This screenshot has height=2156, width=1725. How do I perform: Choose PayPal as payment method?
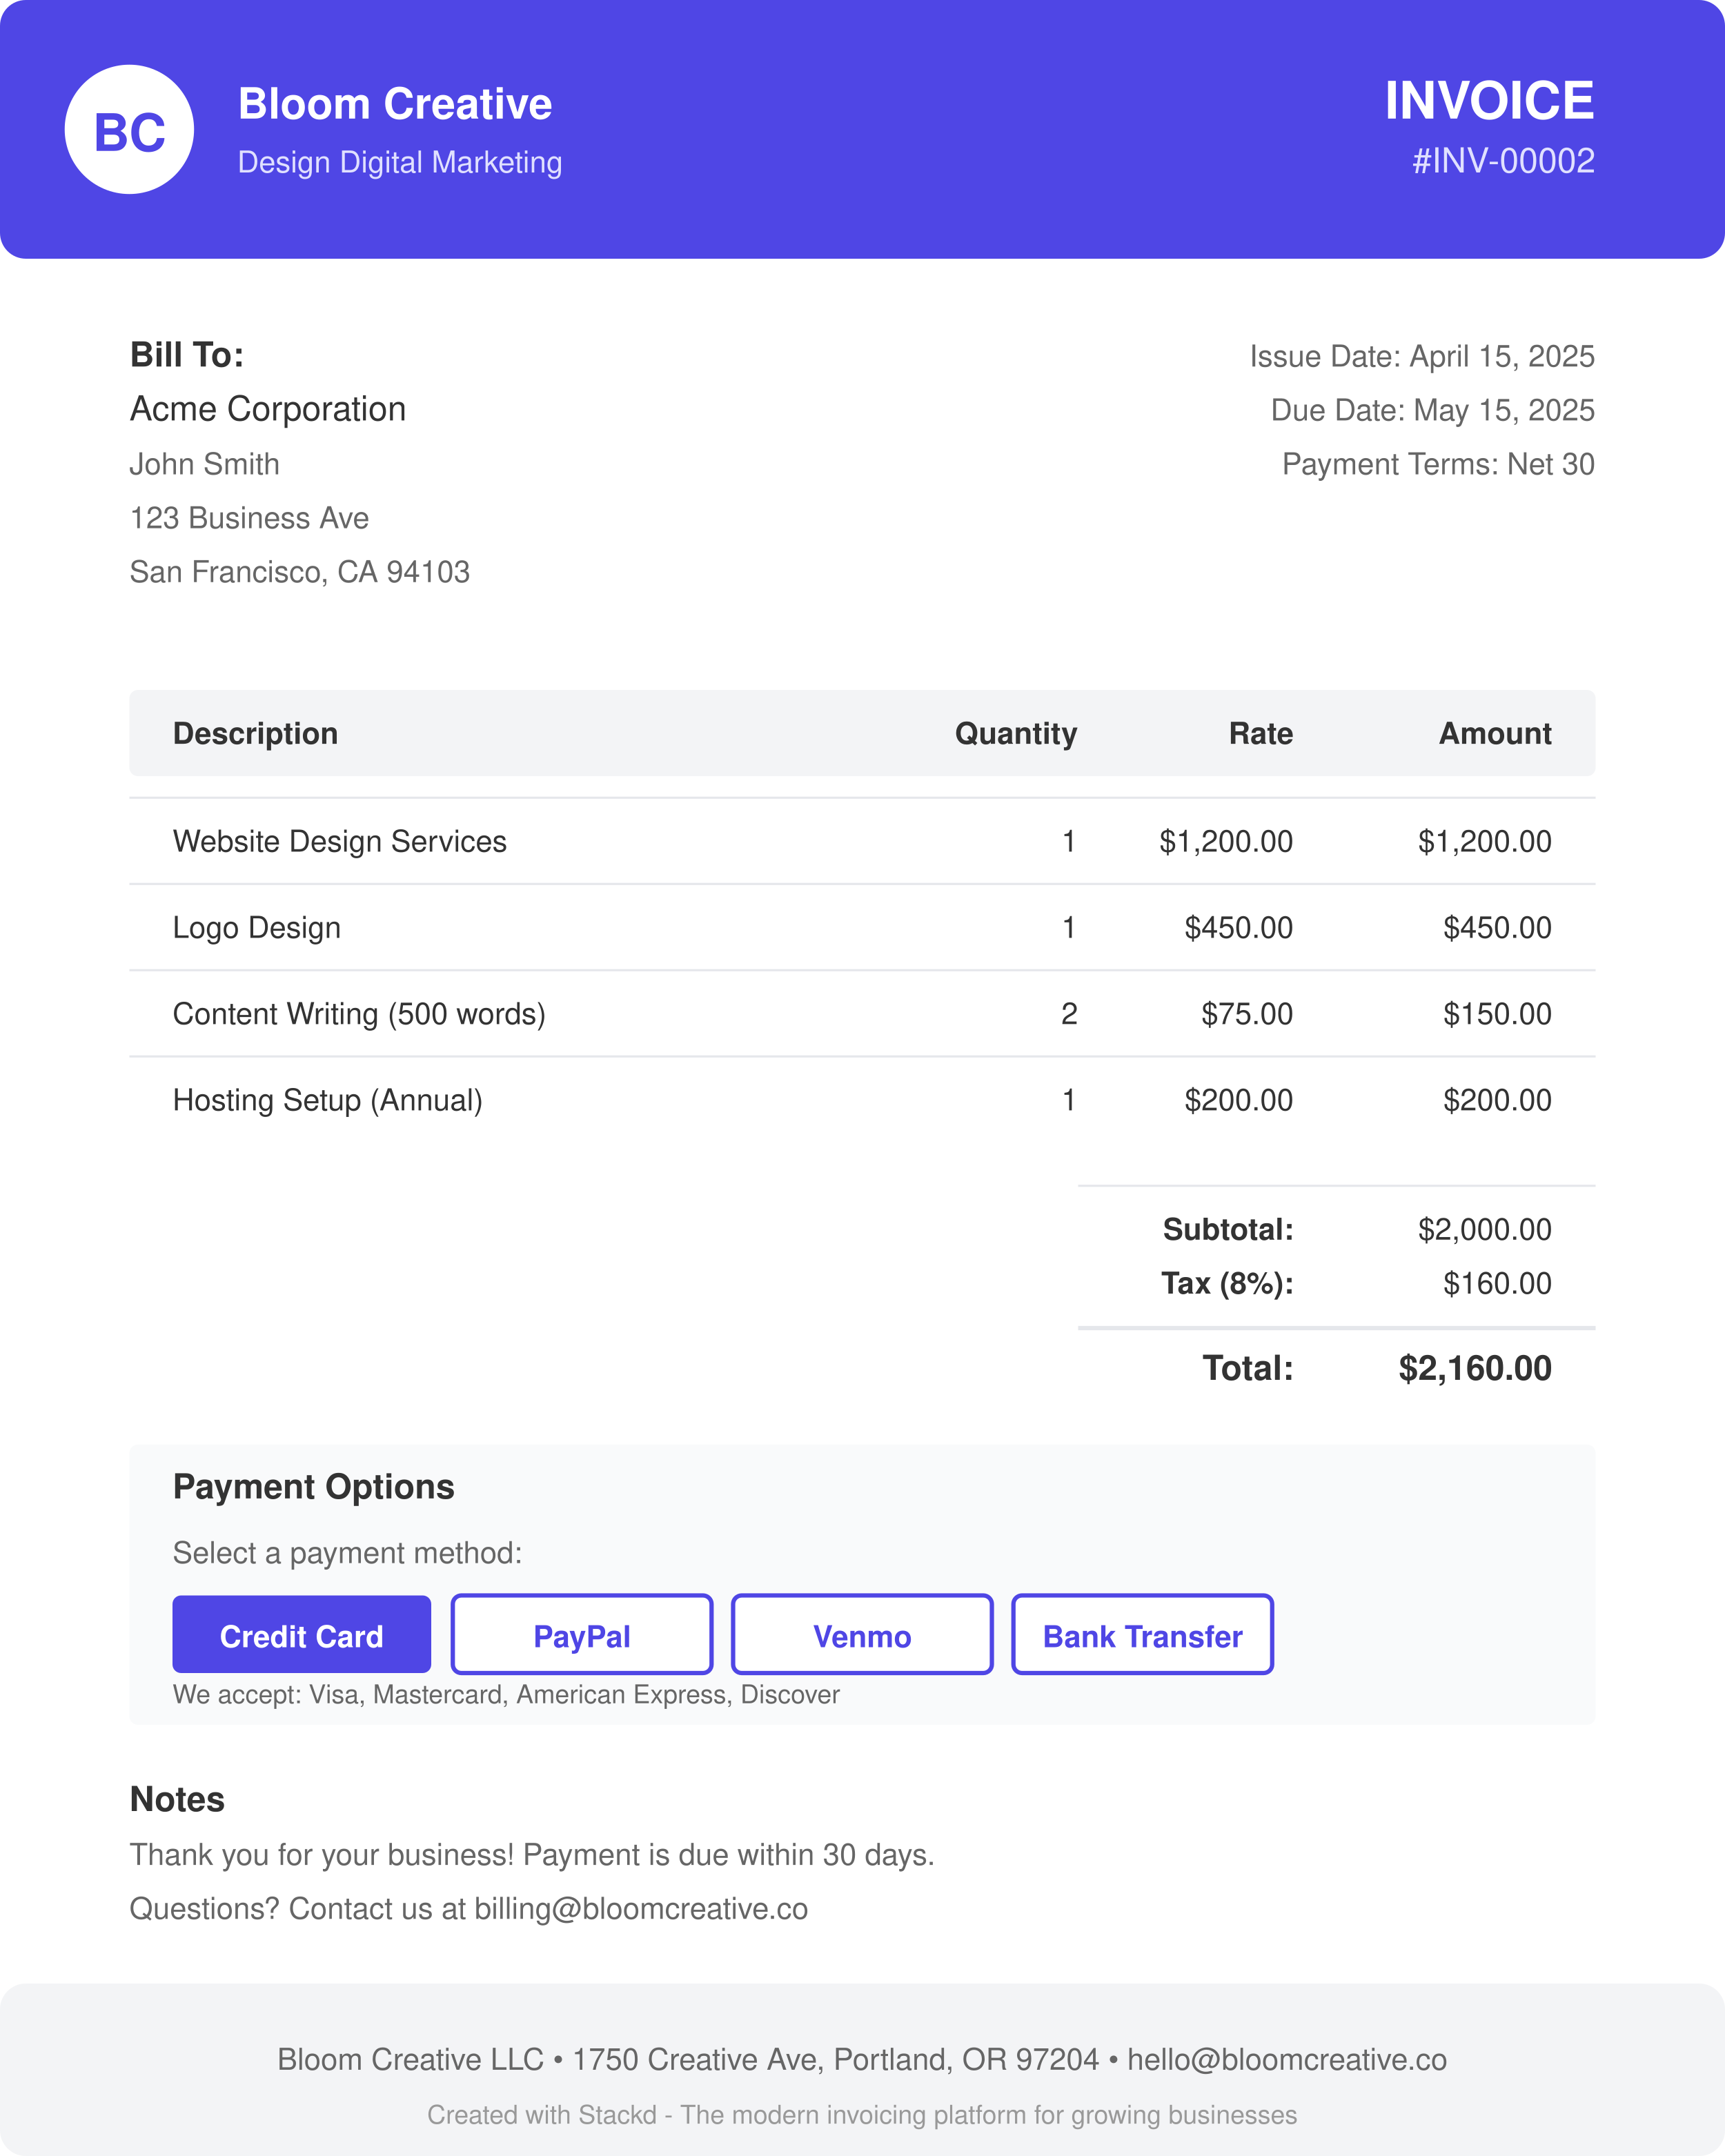point(582,1634)
